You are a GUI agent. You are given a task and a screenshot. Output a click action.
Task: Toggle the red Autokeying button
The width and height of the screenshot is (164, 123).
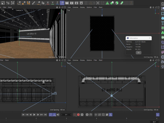tap(78, 114)
